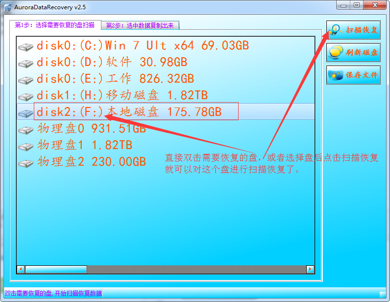390x302 pixels.
Task: Switch to the 第2步 选中数据复制出来 tab
Action: (140, 25)
